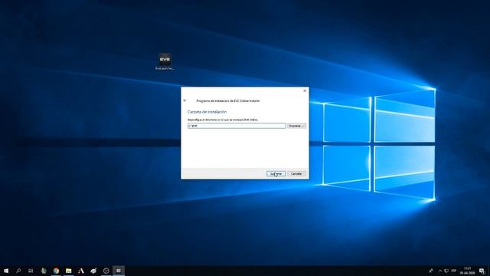
Task: Click the 'Carpeta de instalación' heading
Action: pyautogui.click(x=207, y=112)
